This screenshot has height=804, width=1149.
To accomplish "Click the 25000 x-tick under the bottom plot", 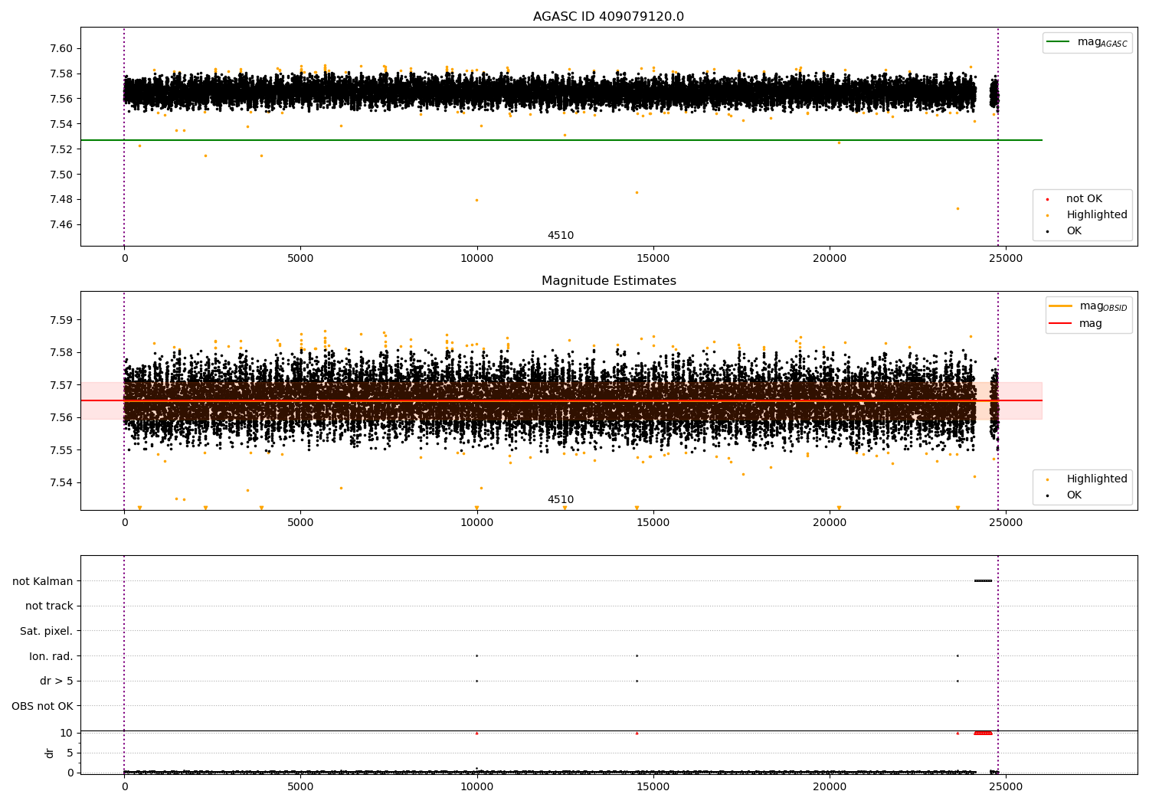I will pos(1006,786).
